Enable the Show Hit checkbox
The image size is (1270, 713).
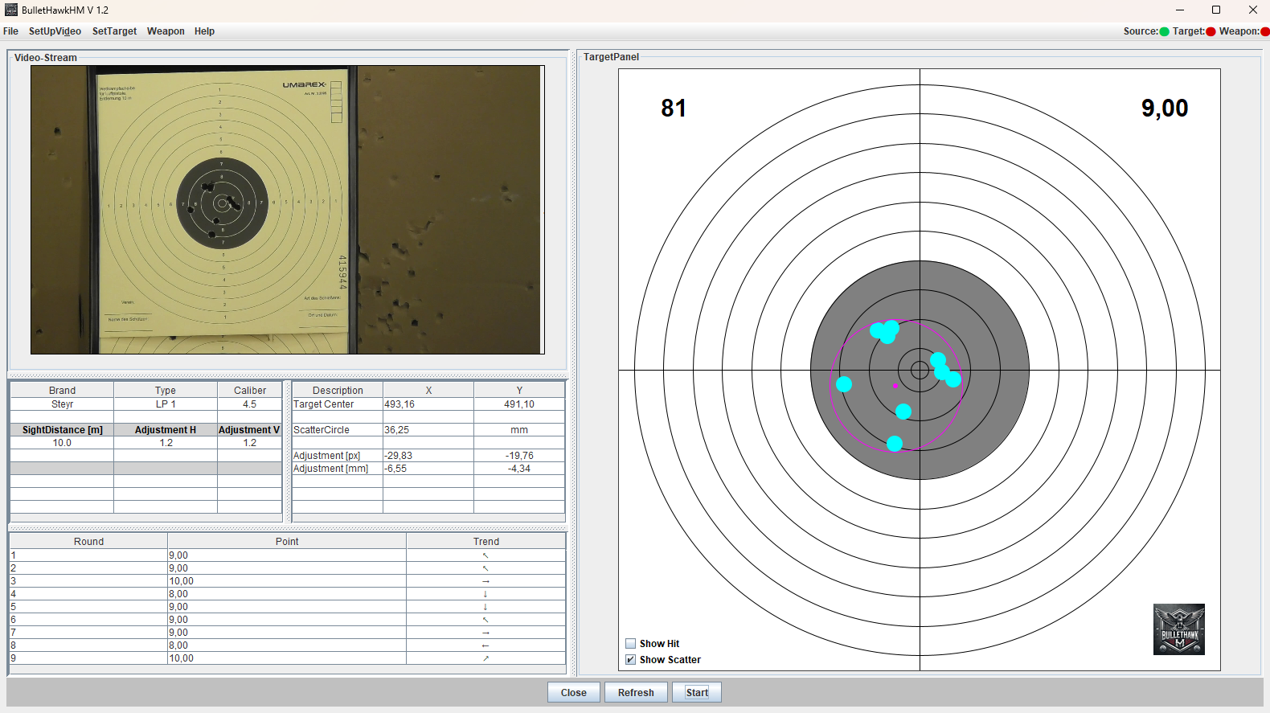631,644
